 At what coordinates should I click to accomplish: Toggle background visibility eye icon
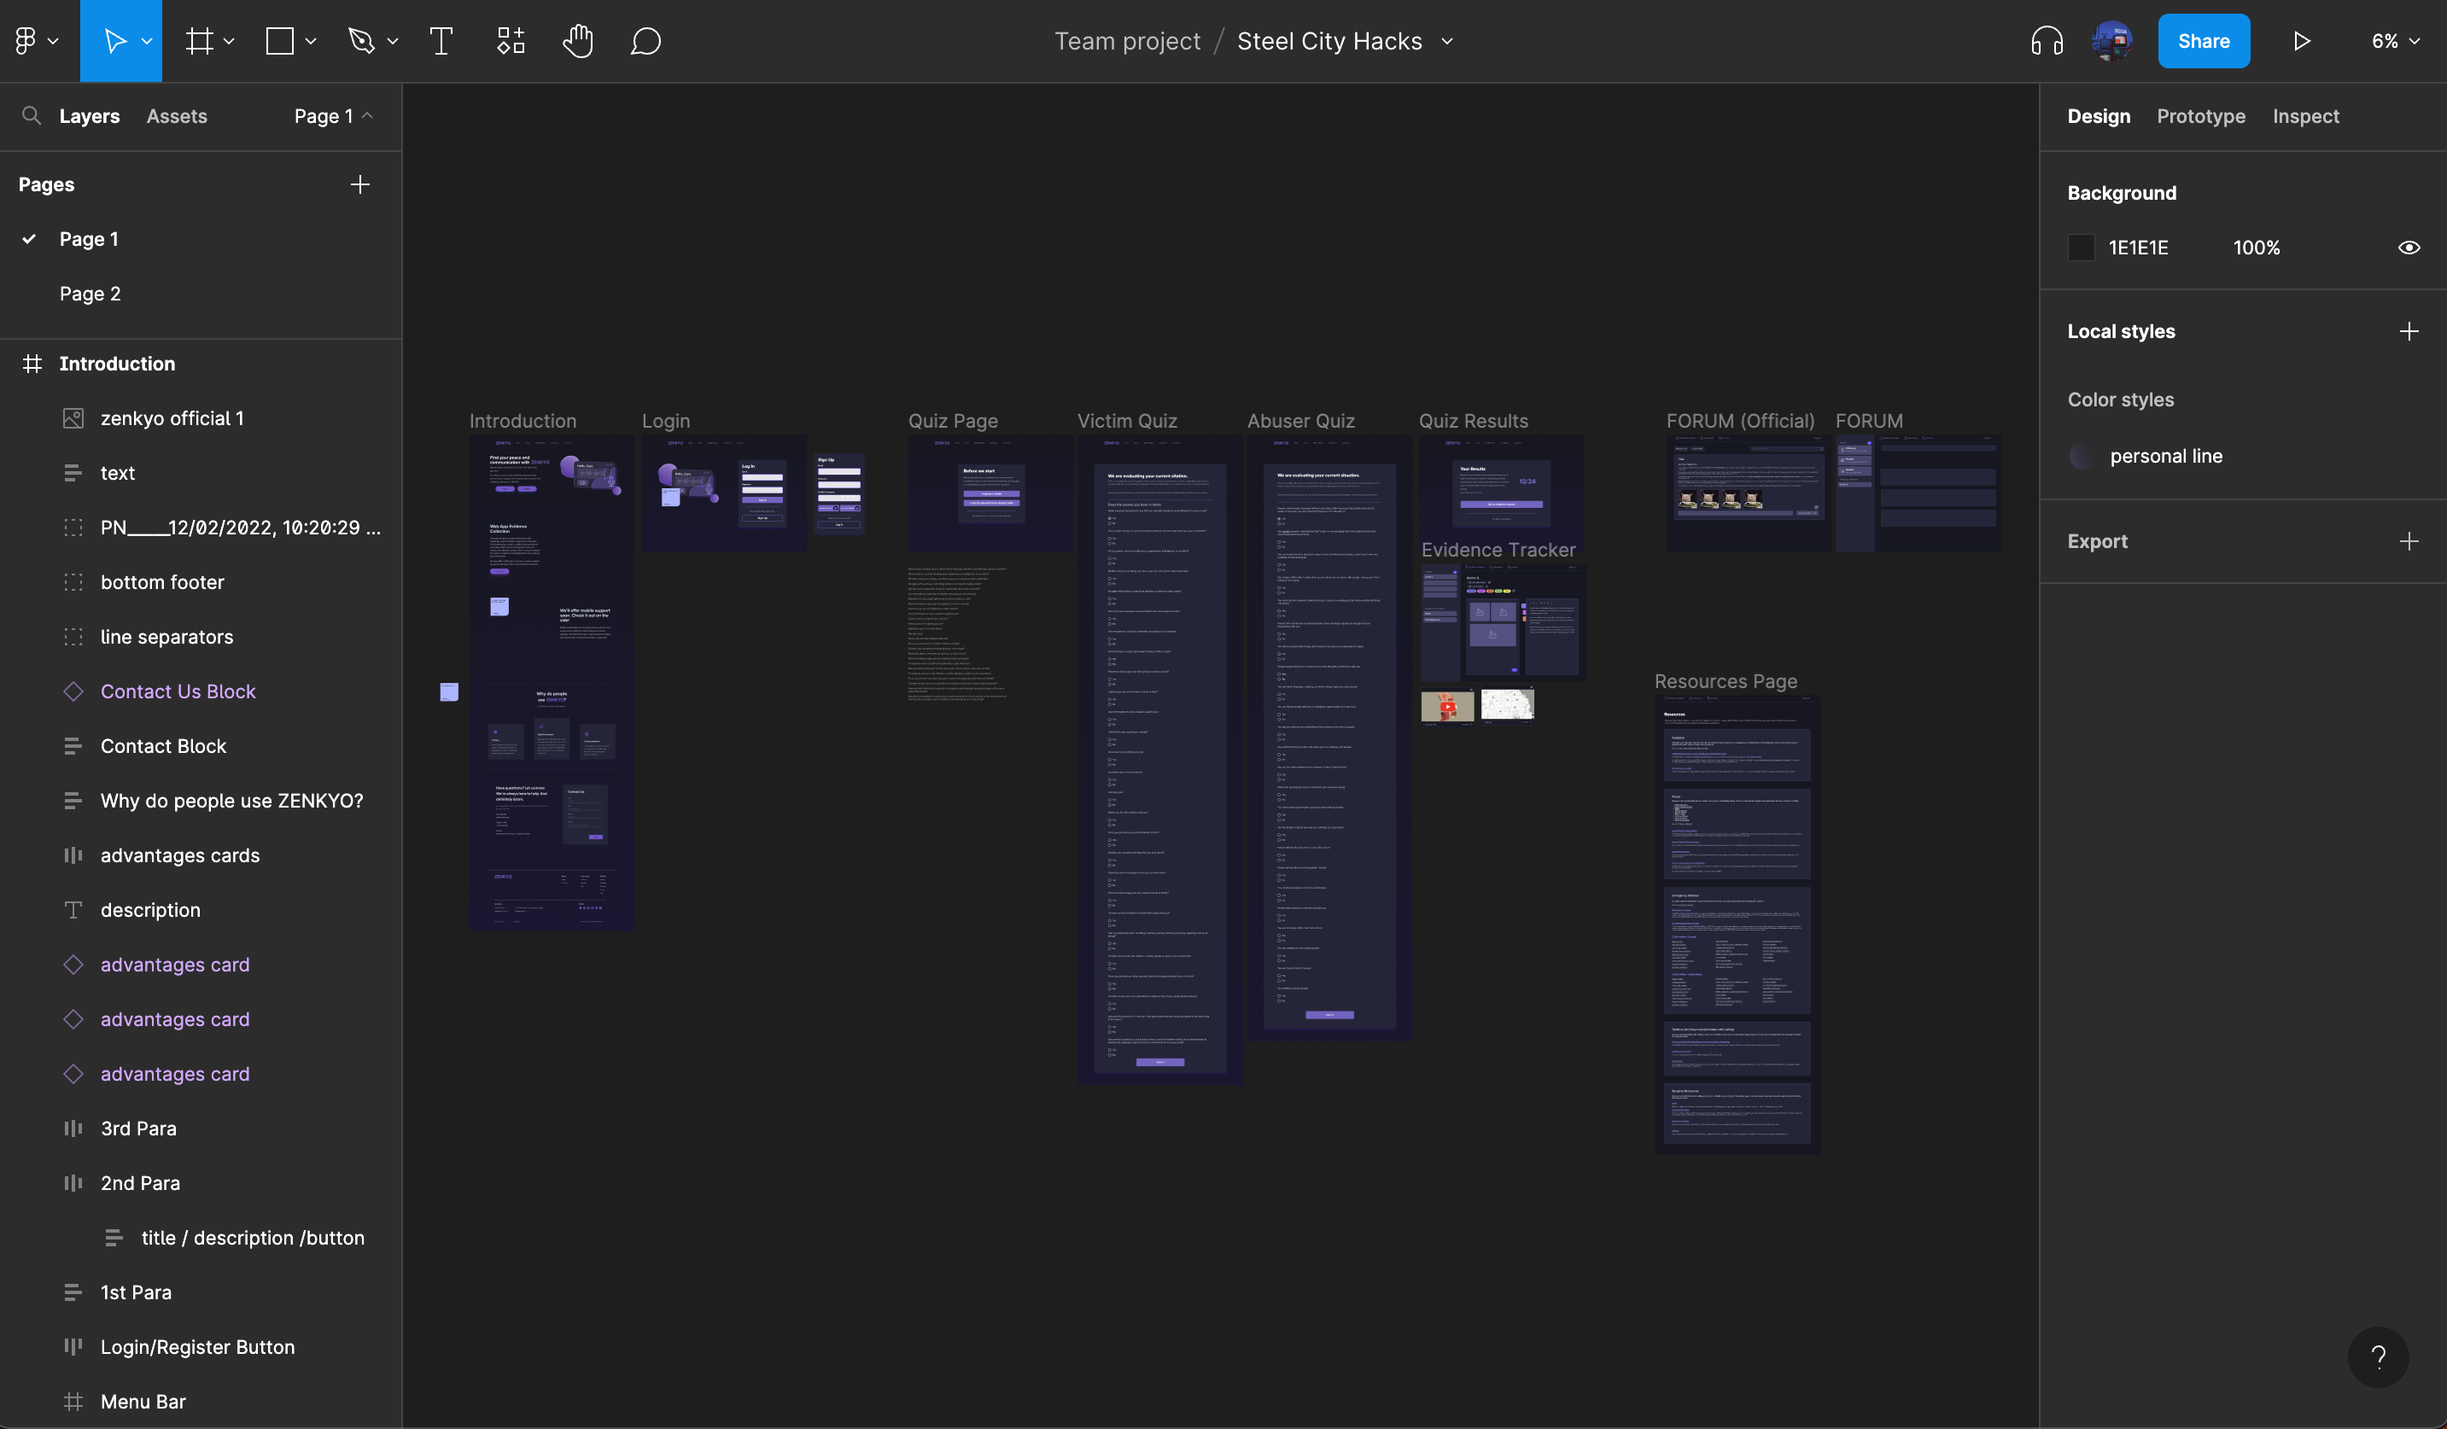pyautogui.click(x=2409, y=248)
